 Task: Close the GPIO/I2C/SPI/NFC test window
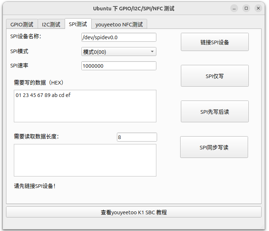point(258,8)
